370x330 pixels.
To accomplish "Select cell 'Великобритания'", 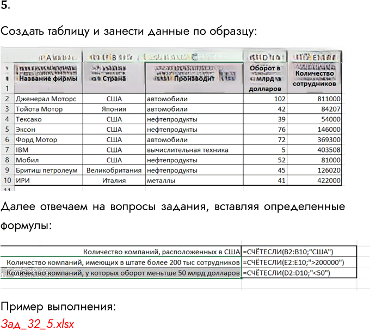I will [x=114, y=170].
